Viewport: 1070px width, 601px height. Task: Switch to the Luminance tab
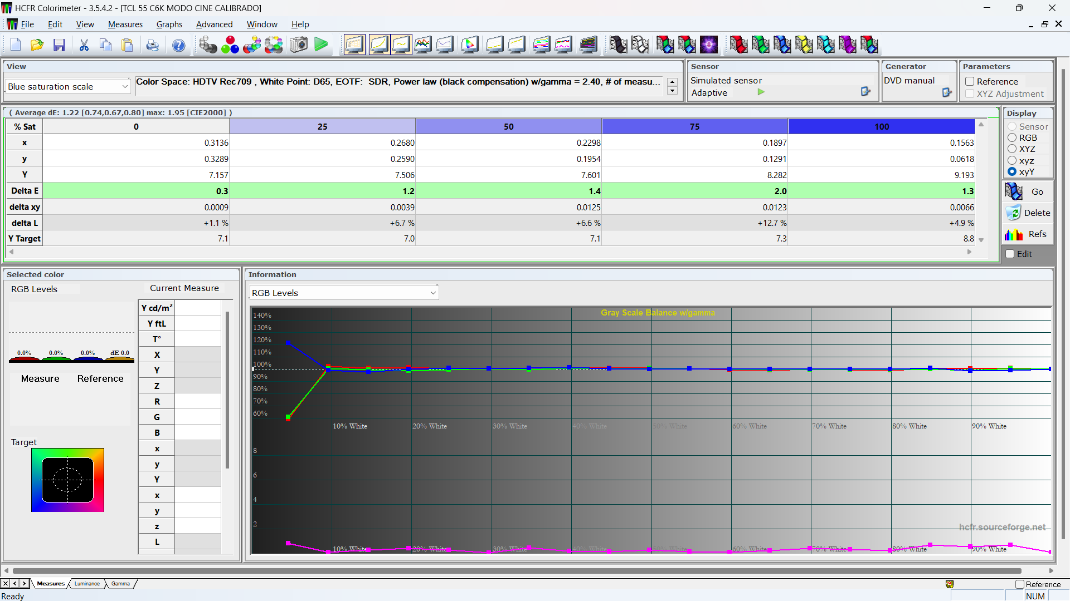(87, 583)
